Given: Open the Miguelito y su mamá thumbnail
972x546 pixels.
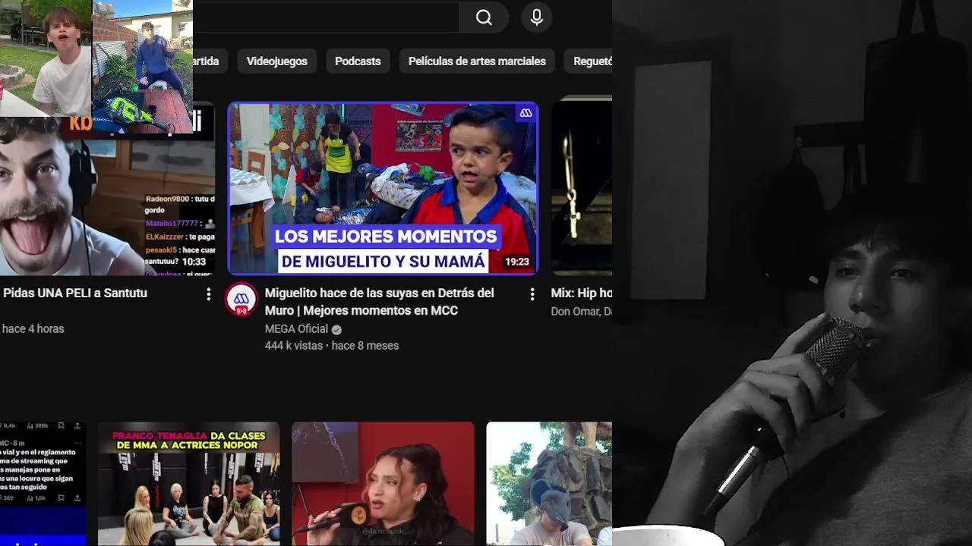Looking at the screenshot, I should (383, 188).
